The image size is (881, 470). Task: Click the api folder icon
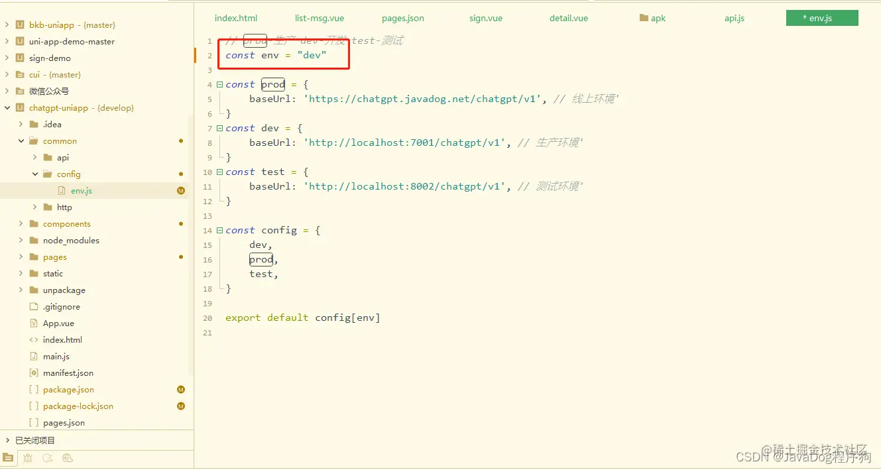tap(48, 157)
